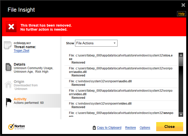188x136 pixels.
Task: Click the clipboard icon beside Copy to Clipboard
Action: tap(94, 128)
